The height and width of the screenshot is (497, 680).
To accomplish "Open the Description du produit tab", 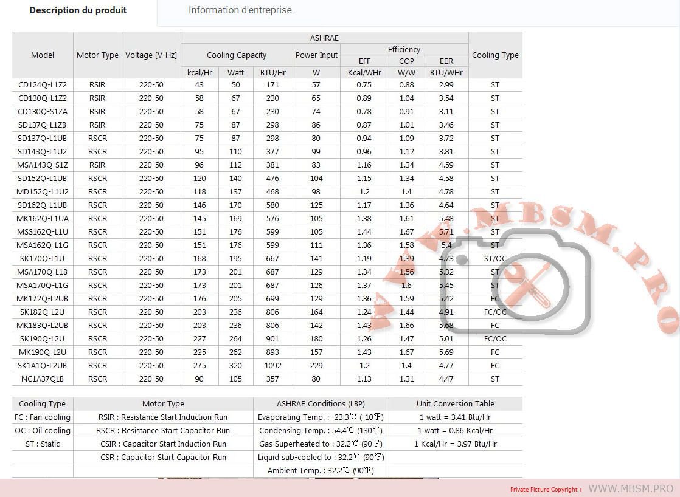I will tap(78, 10).
